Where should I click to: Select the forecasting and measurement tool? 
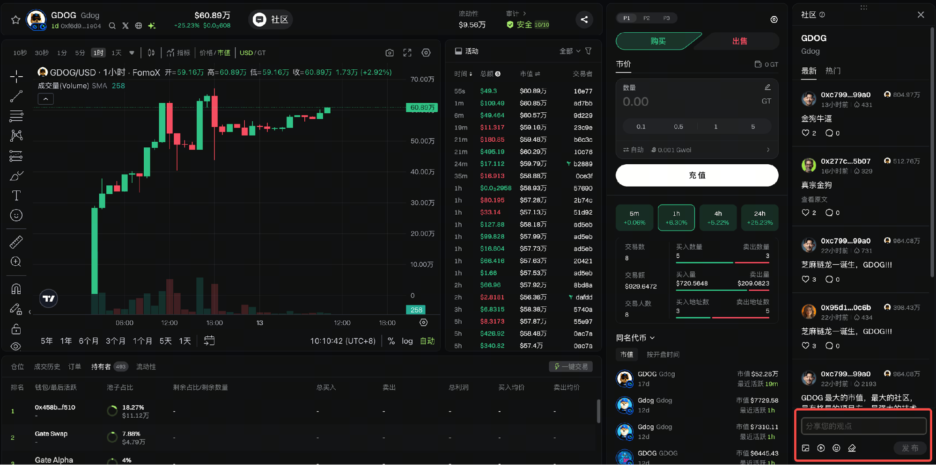(16, 156)
